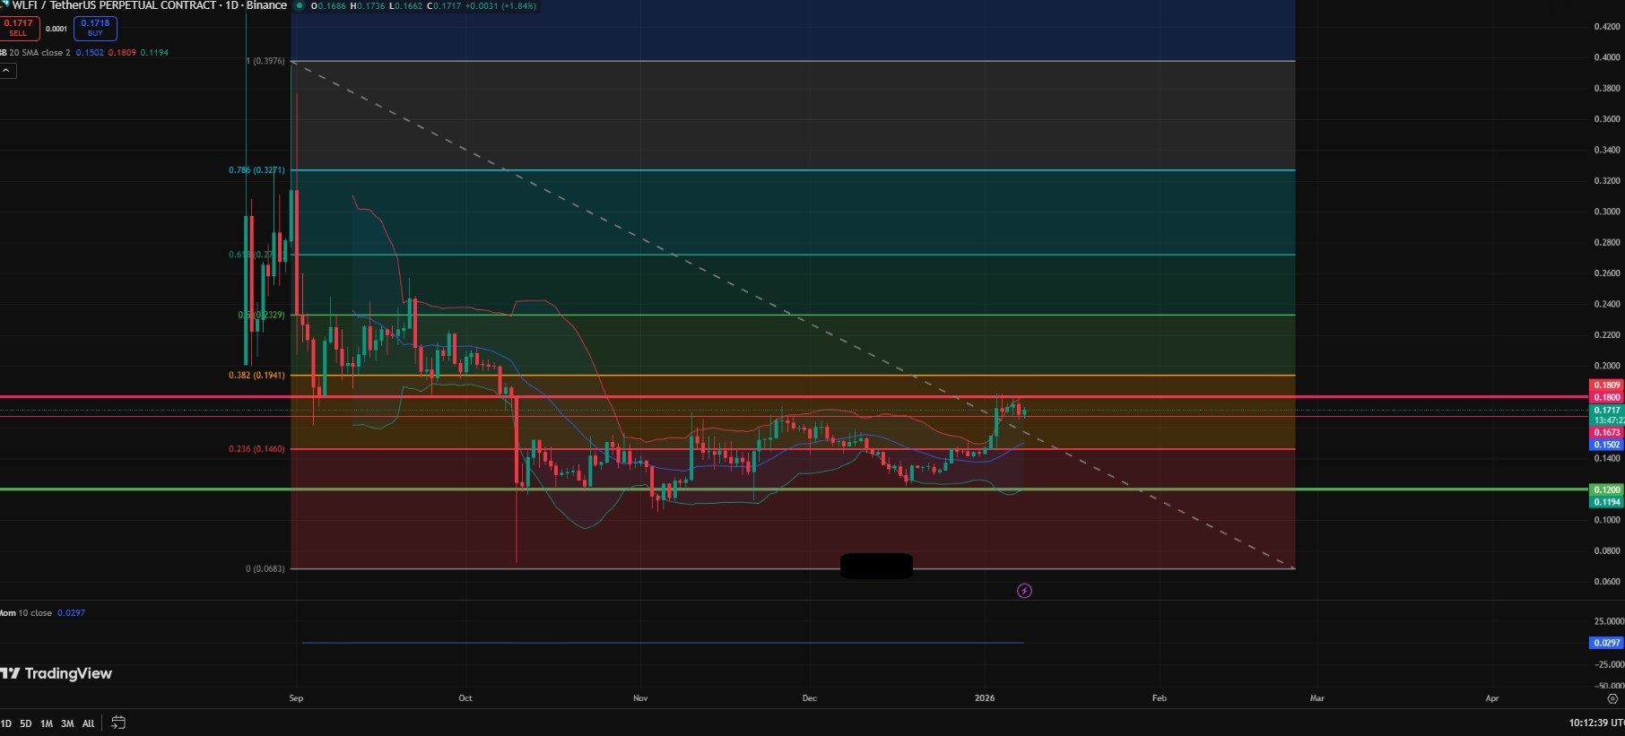1625x736 pixels.
Task: Select the Fib level label 1 (0.3976)
Action: coord(265,61)
